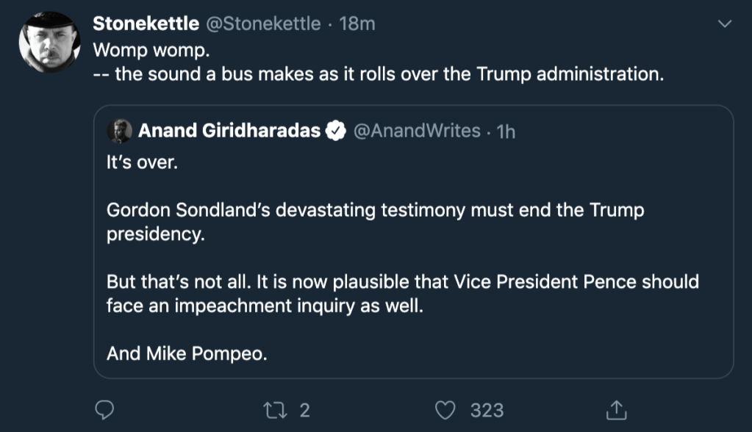The height and width of the screenshot is (432, 752).
Task: Click the 323 likes count
Action: [x=487, y=409]
